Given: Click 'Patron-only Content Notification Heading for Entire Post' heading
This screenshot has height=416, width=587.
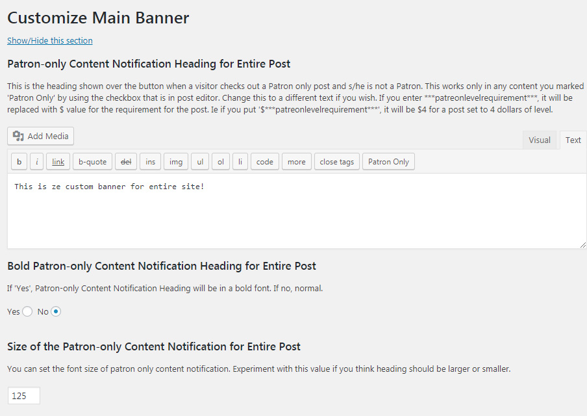Looking at the screenshot, I should [x=149, y=64].
